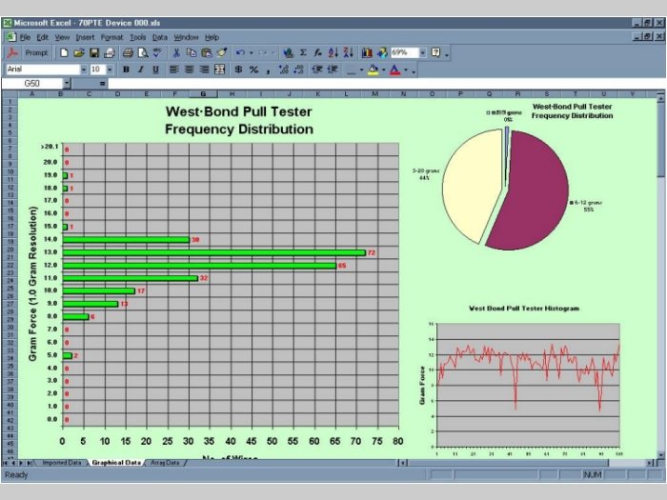
Task: Open the Window menu
Action: click(187, 37)
